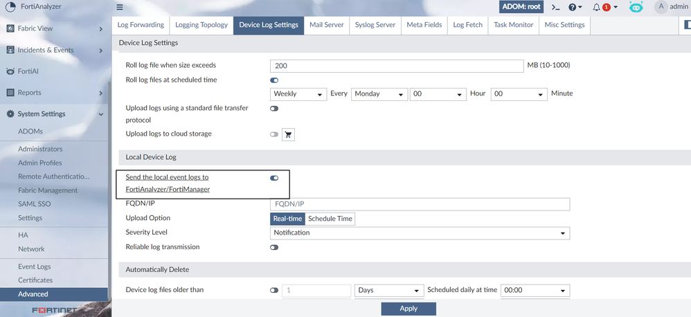Image resolution: width=691 pixels, height=317 pixels.
Task: Open the Hour dropdown
Action: click(438, 93)
